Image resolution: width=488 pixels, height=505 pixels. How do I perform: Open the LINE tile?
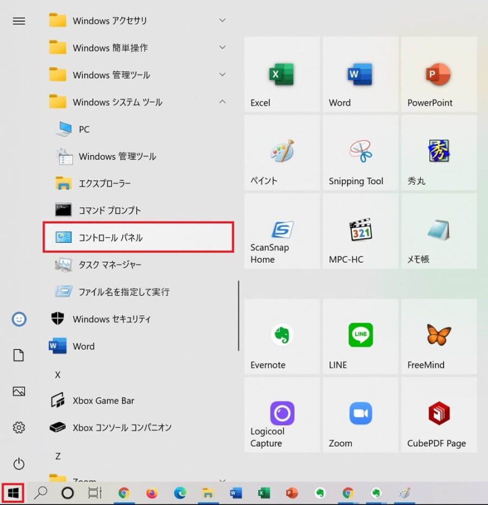tap(361, 337)
